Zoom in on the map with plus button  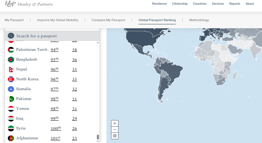tap(115, 123)
